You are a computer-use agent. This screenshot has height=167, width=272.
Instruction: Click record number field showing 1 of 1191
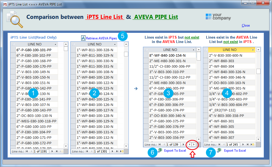pyautogui.click(x=41, y=151)
